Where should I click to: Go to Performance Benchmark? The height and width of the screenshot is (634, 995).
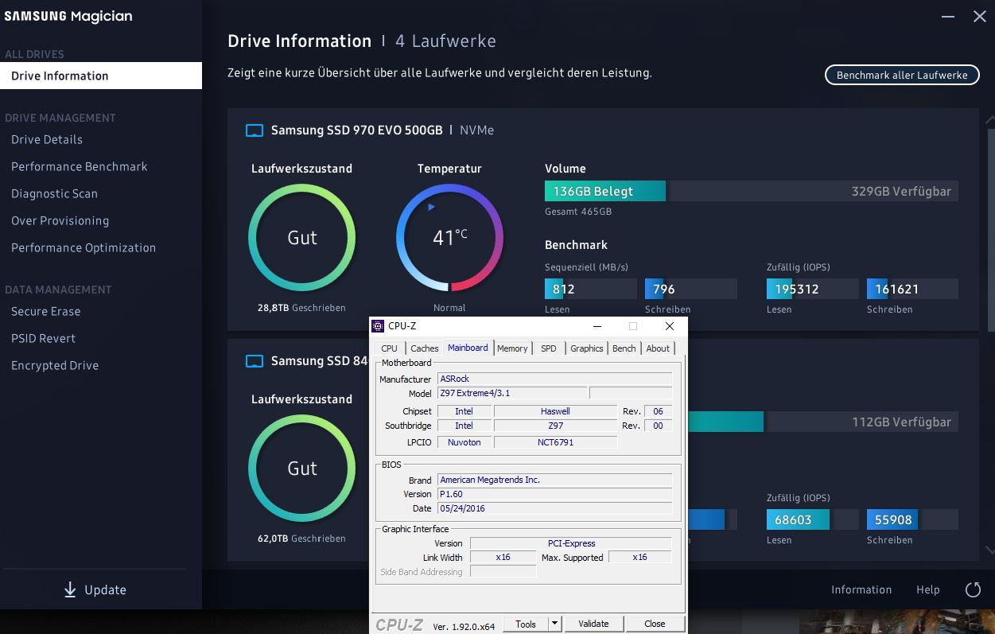click(x=80, y=166)
